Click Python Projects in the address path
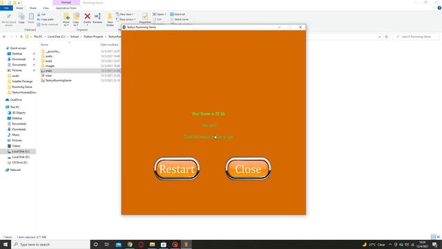This screenshot has height=249, width=442. (93, 37)
